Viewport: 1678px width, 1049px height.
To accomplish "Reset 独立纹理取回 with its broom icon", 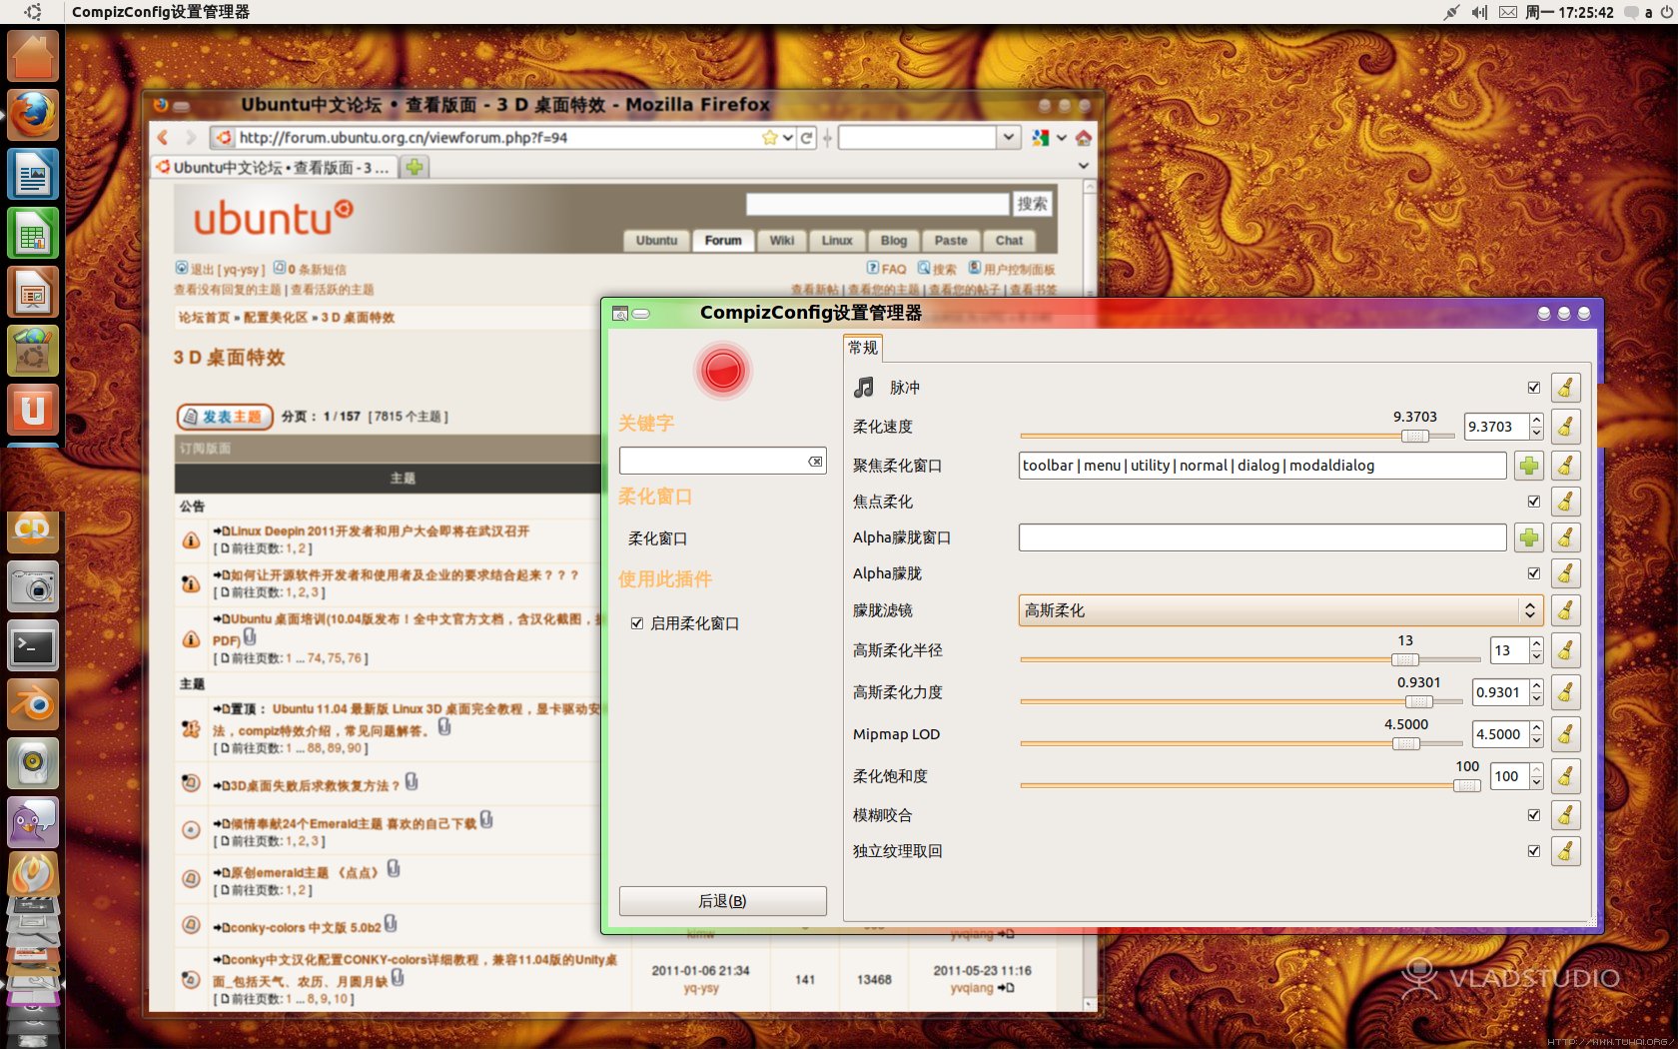I will (x=1565, y=851).
